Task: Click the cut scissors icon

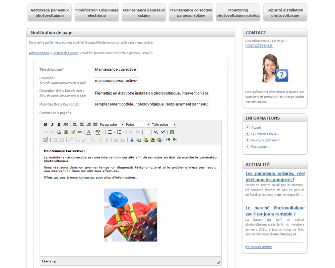Action: [132, 140]
